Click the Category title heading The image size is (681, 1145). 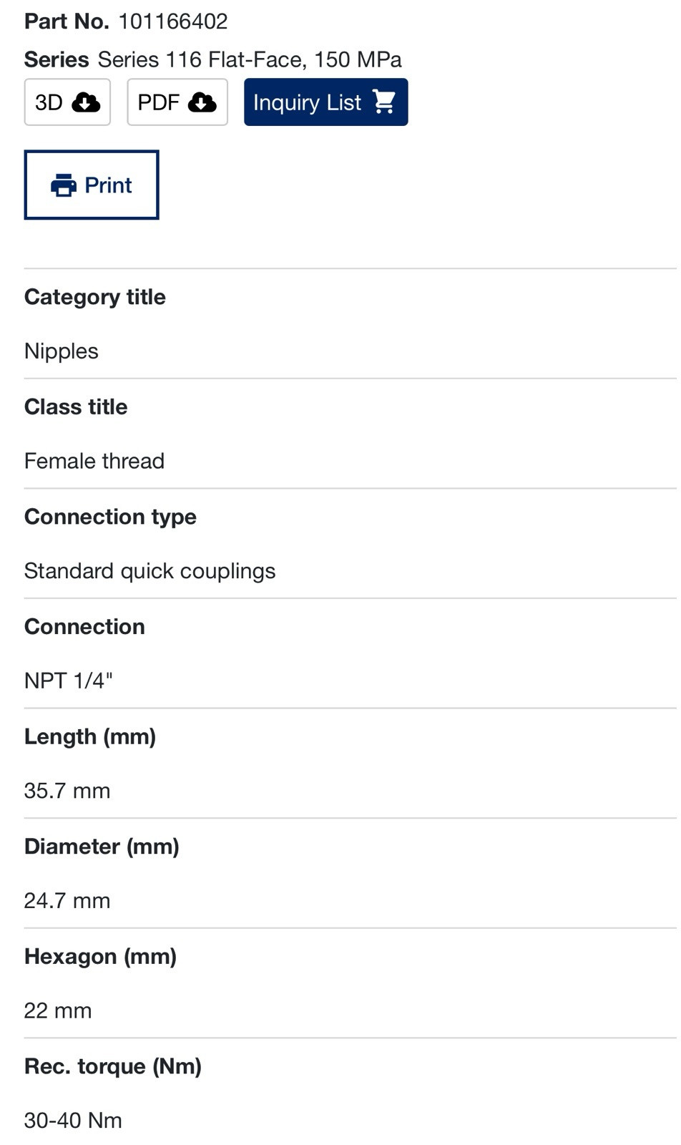95,297
